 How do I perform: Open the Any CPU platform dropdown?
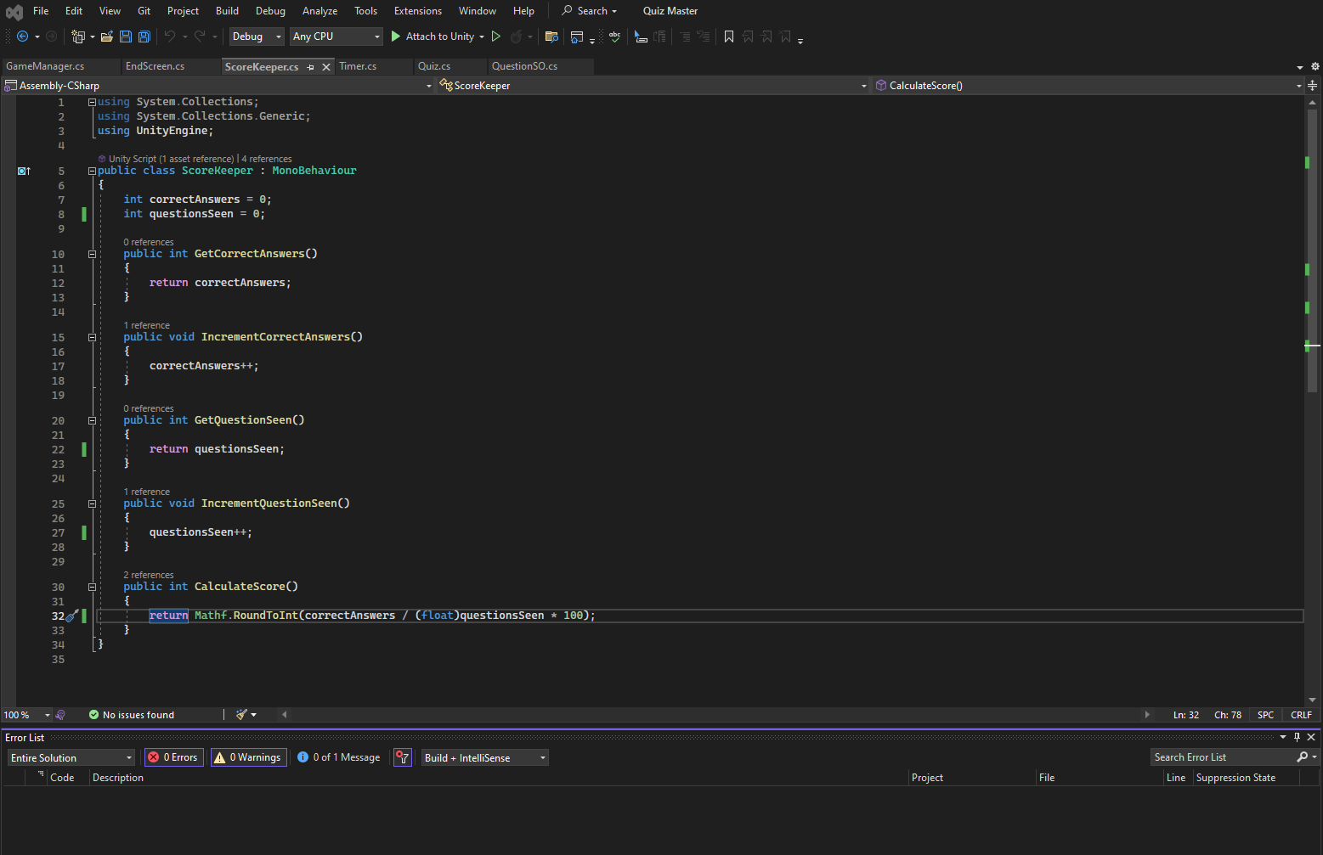336,37
